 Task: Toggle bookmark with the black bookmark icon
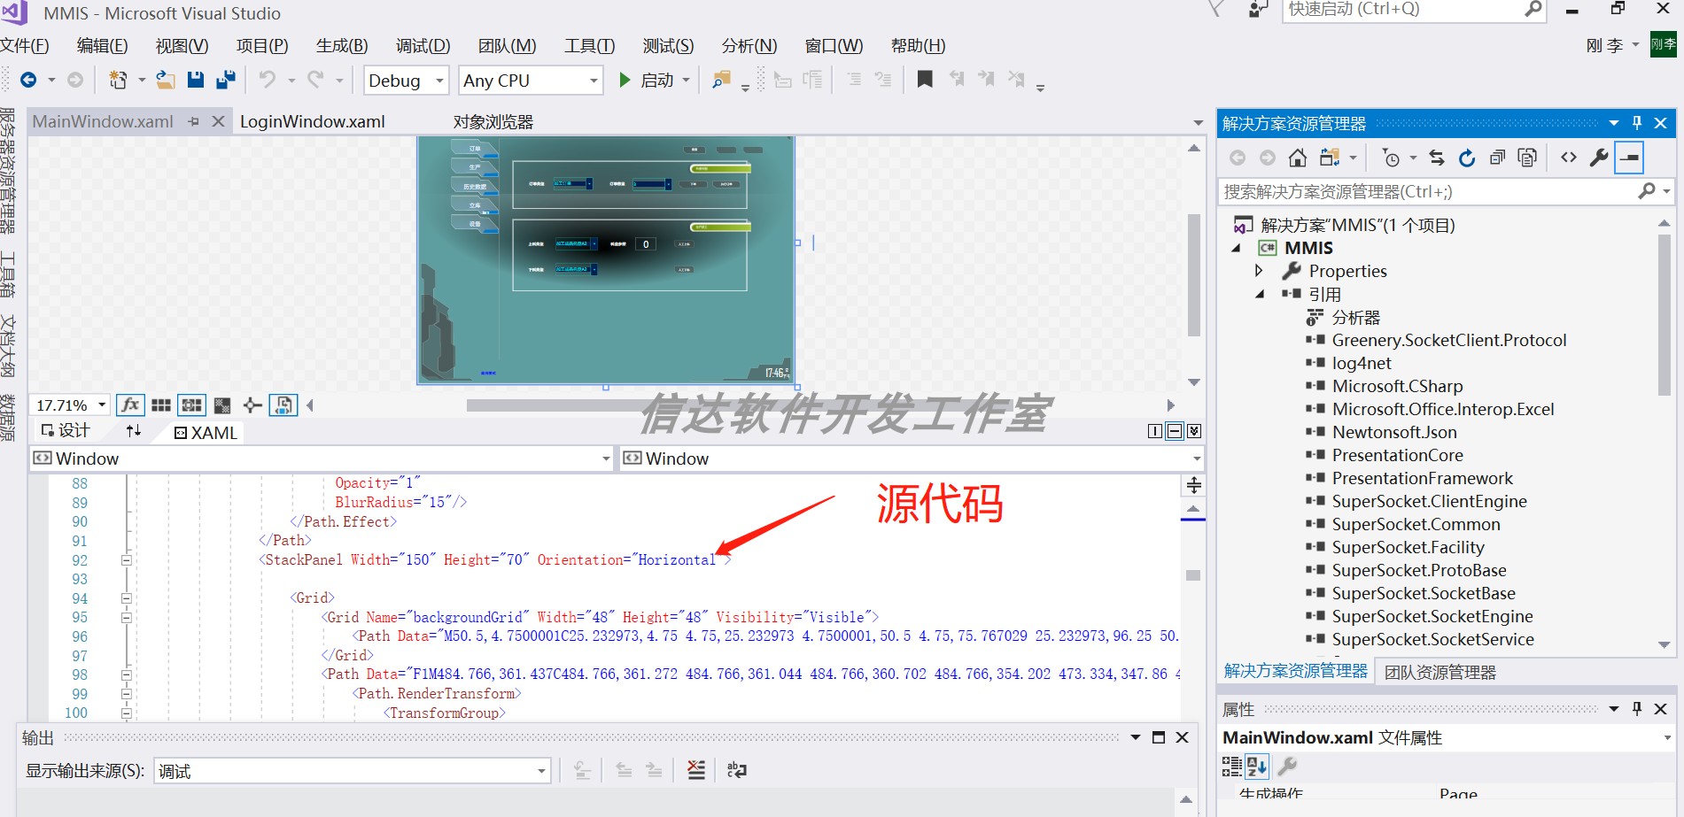tap(924, 79)
